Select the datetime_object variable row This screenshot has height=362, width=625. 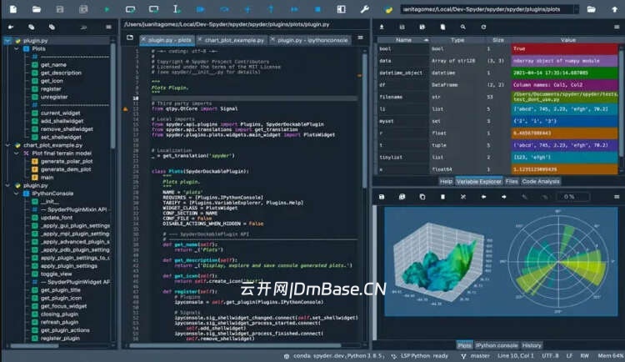coord(497,73)
